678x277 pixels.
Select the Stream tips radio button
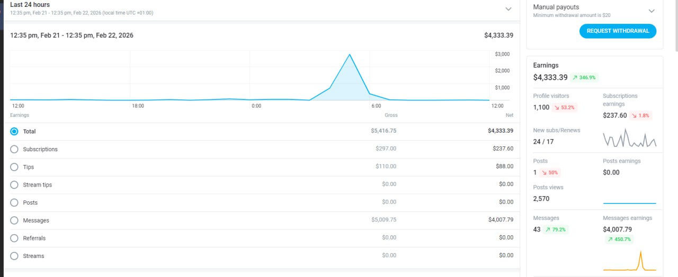14,184
